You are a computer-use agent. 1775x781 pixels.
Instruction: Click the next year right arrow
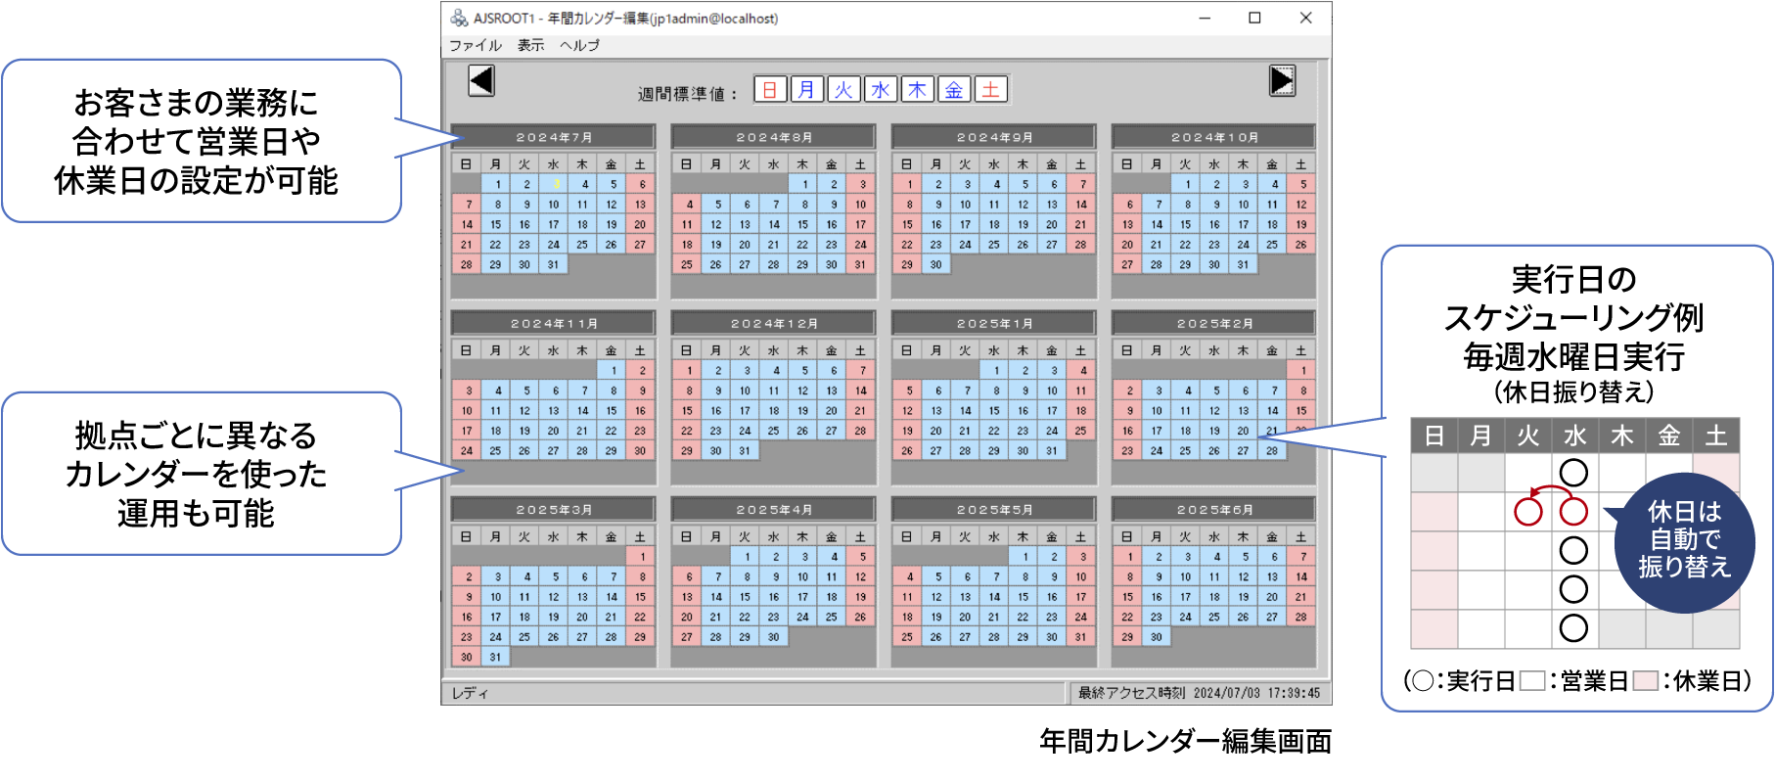(x=1282, y=81)
